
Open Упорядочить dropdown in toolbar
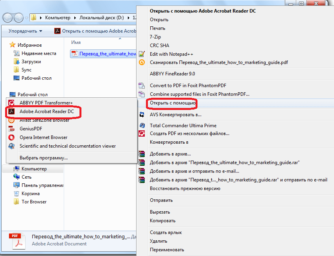[x=25, y=31]
